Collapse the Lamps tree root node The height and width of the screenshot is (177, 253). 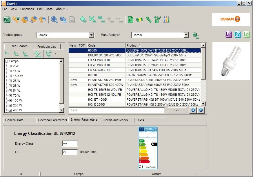pos(7,61)
